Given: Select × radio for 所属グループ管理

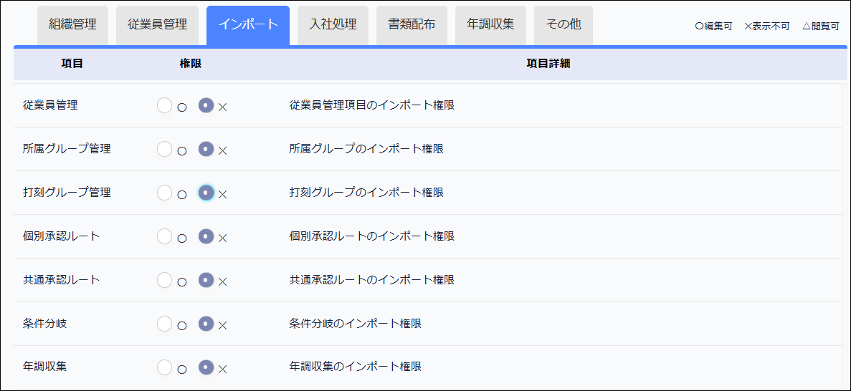Looking at the screenshot, I should [206, 149].
